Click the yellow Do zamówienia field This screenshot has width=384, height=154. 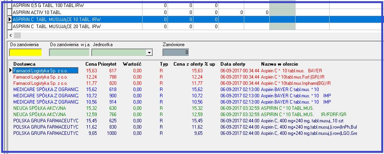[x=25, y=52]
